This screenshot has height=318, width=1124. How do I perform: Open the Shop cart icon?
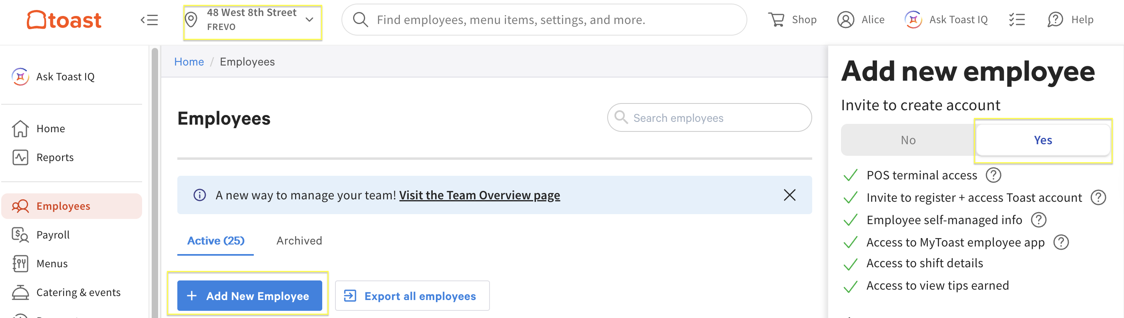click(x=776, y=20)
